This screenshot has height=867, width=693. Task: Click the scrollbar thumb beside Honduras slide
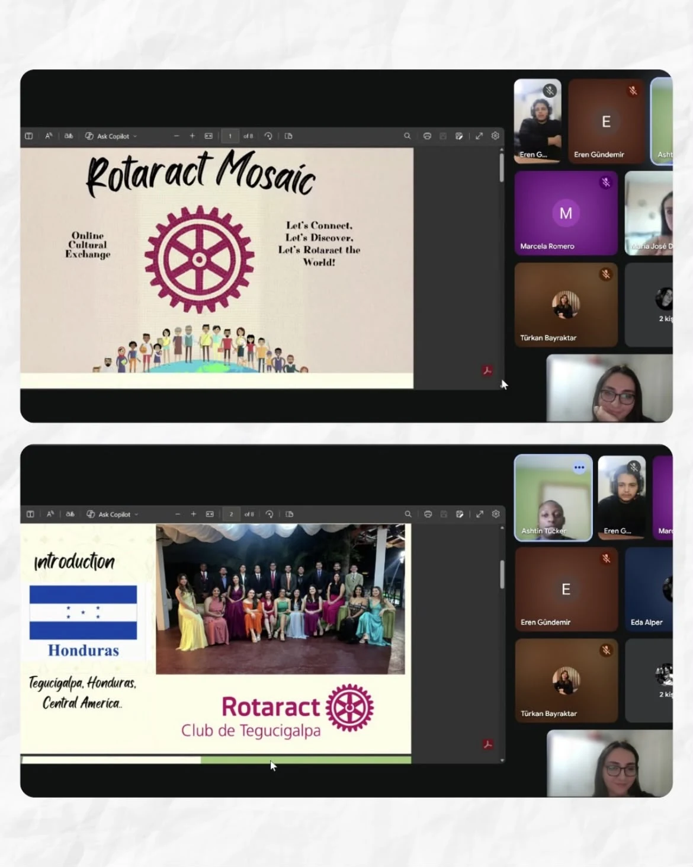(x=502, y=574)
